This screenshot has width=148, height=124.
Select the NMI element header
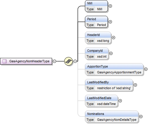click(x=96, y=3)
